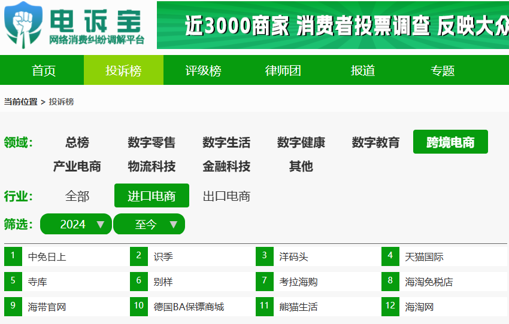This screenshot has height=324, width=509.
Task: Click the 电诉宝 shield fist logo
Action: pyautogui.click(x=23, y=25)
